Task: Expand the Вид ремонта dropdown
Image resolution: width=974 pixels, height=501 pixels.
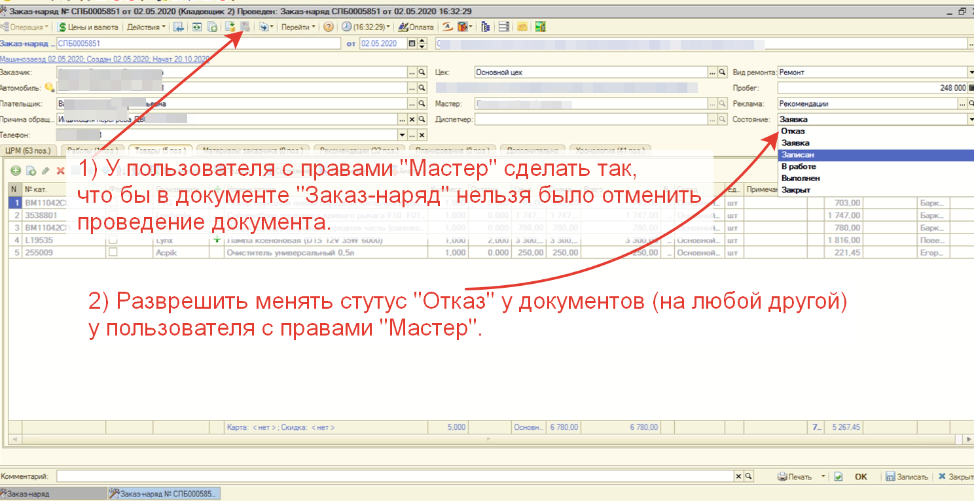Action: coord(970,73)
